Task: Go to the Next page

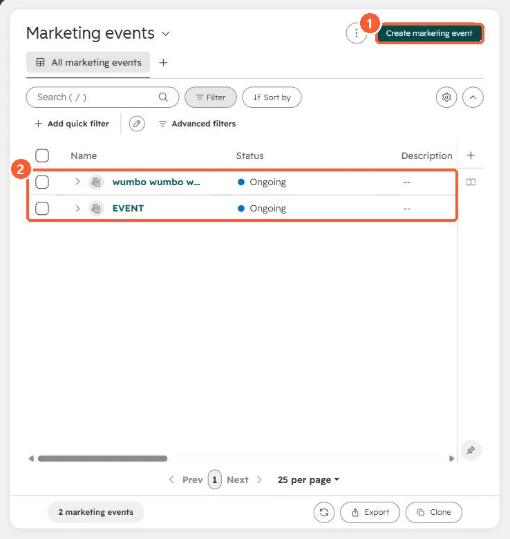Action: pos(245,480)
